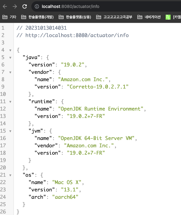
Task: Open the 기타 bookmarks folder
Action: pyautogui.click(x=9, y=17)
